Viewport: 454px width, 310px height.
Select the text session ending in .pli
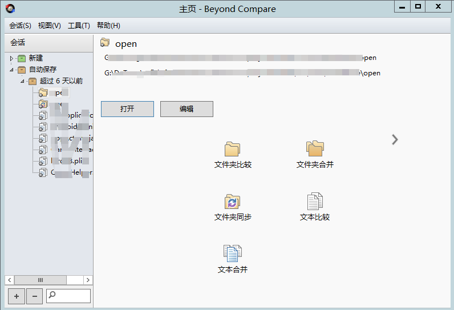[64, 161]
